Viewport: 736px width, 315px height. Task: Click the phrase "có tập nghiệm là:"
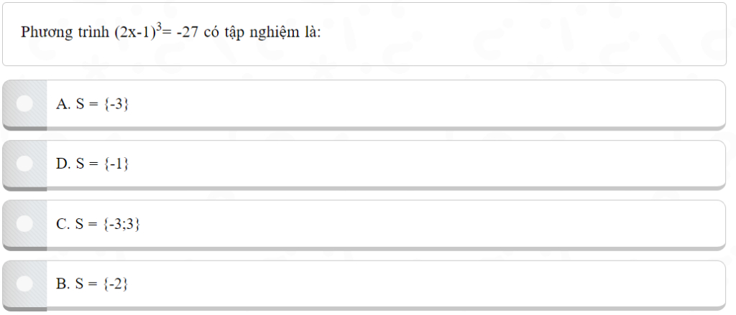click(x=263, y=33)
